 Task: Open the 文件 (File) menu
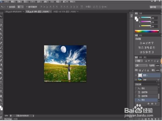click(6, 2)
